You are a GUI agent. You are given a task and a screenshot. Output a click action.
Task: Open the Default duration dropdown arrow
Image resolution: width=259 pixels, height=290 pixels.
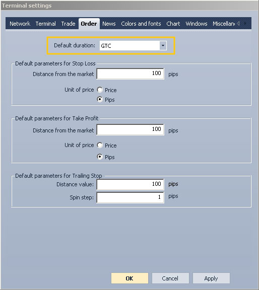(x=163, y=45)
